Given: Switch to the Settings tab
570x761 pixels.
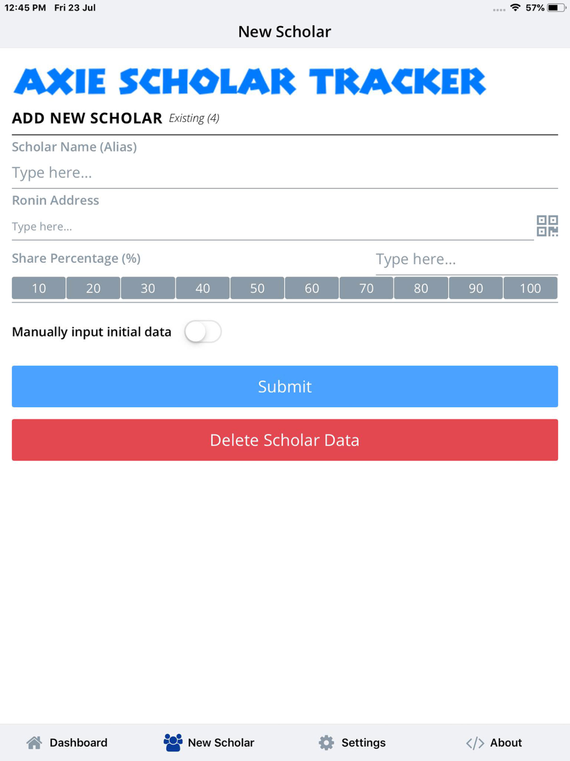Looking at the screenshot, I should (x=352, y=742).
